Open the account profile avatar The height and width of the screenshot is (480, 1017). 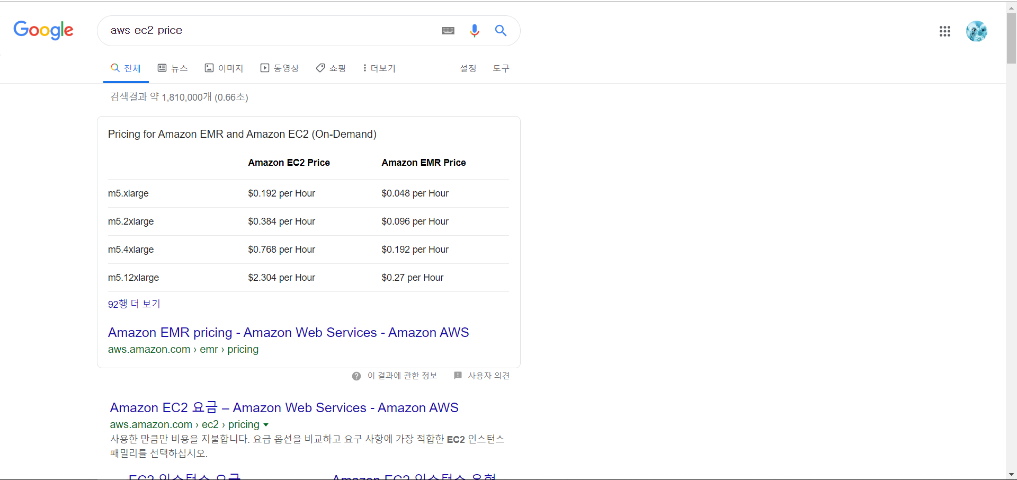click(977, 31)
